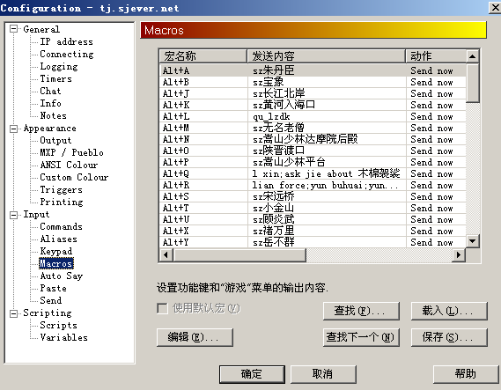Select the Alt+Y macro row
The width and height of the screenshot is (501, 390).
pos(313,242)
